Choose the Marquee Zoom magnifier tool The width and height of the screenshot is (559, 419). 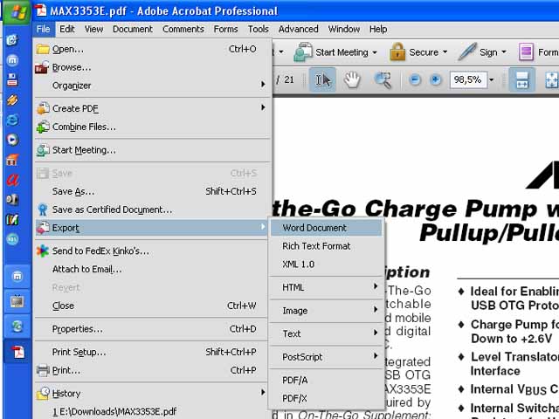click(x=383, y=79)
